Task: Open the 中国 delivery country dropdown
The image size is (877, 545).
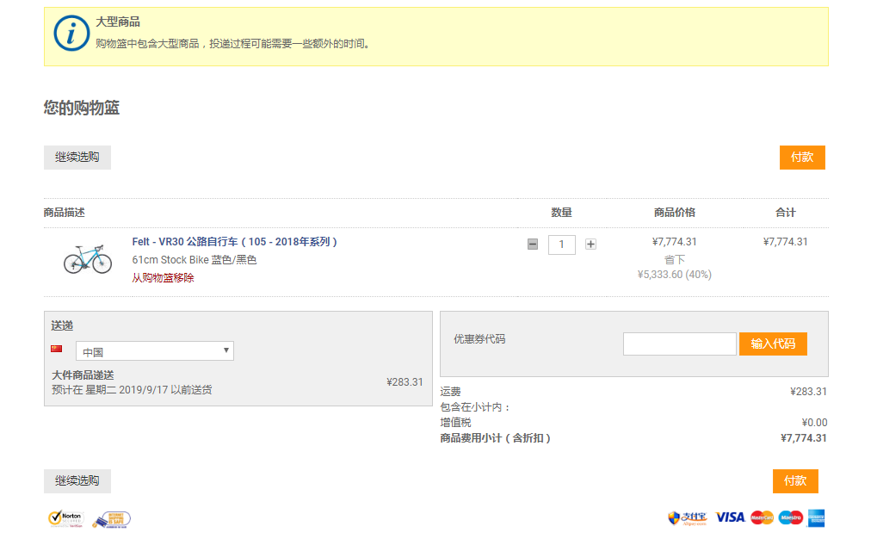Action: [155, 350]
